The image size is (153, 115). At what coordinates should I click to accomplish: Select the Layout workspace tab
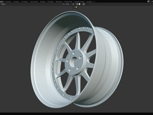[x=2, y=2]
